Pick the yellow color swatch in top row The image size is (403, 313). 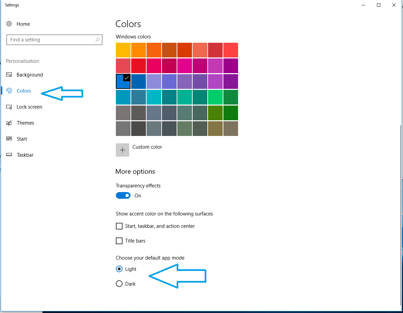click(123, 50)
